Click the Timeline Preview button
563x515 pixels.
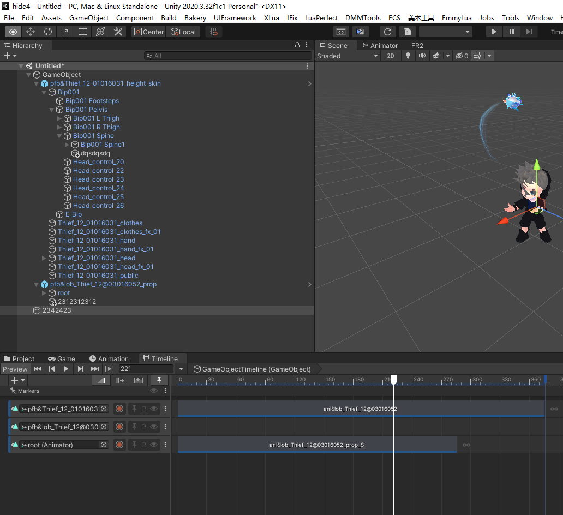(15, 369)
